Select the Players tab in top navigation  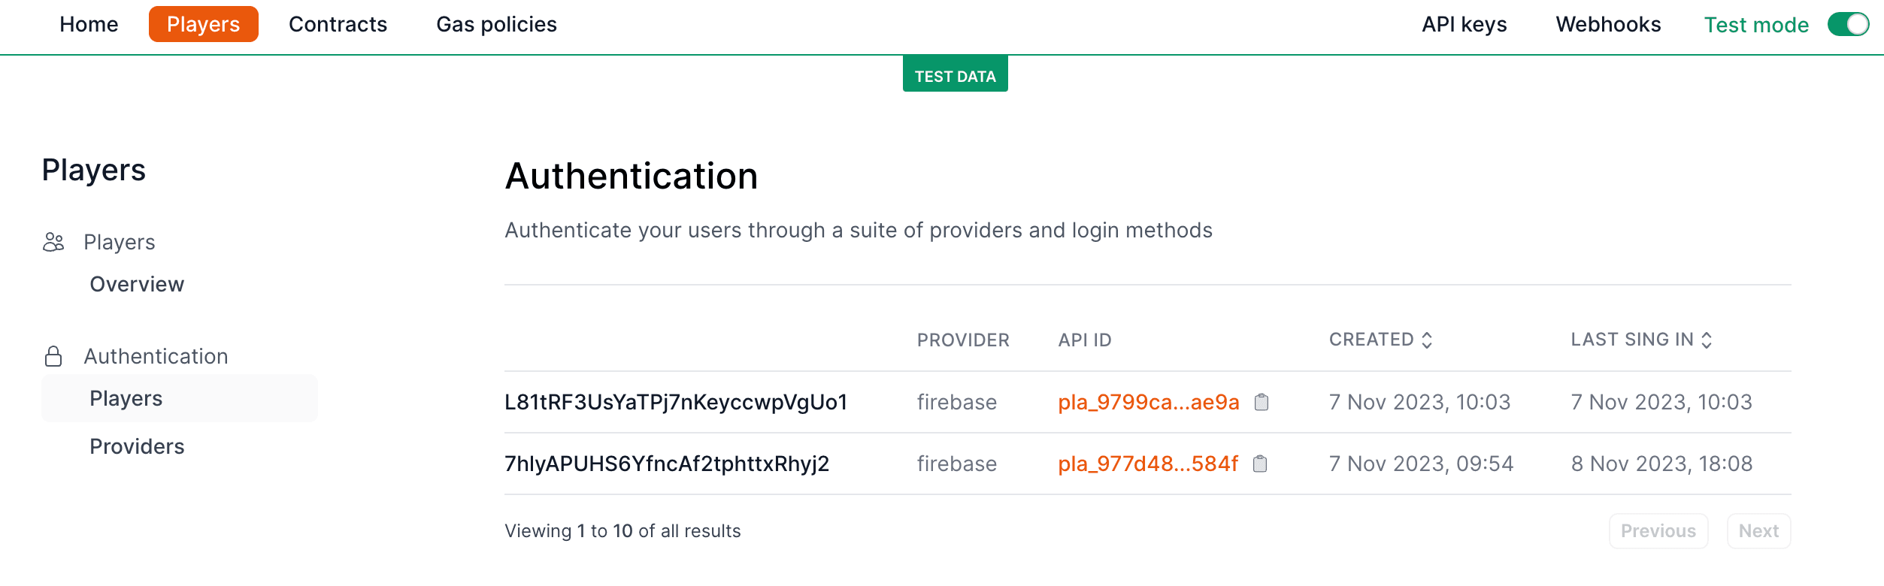(x=203, y=25)
